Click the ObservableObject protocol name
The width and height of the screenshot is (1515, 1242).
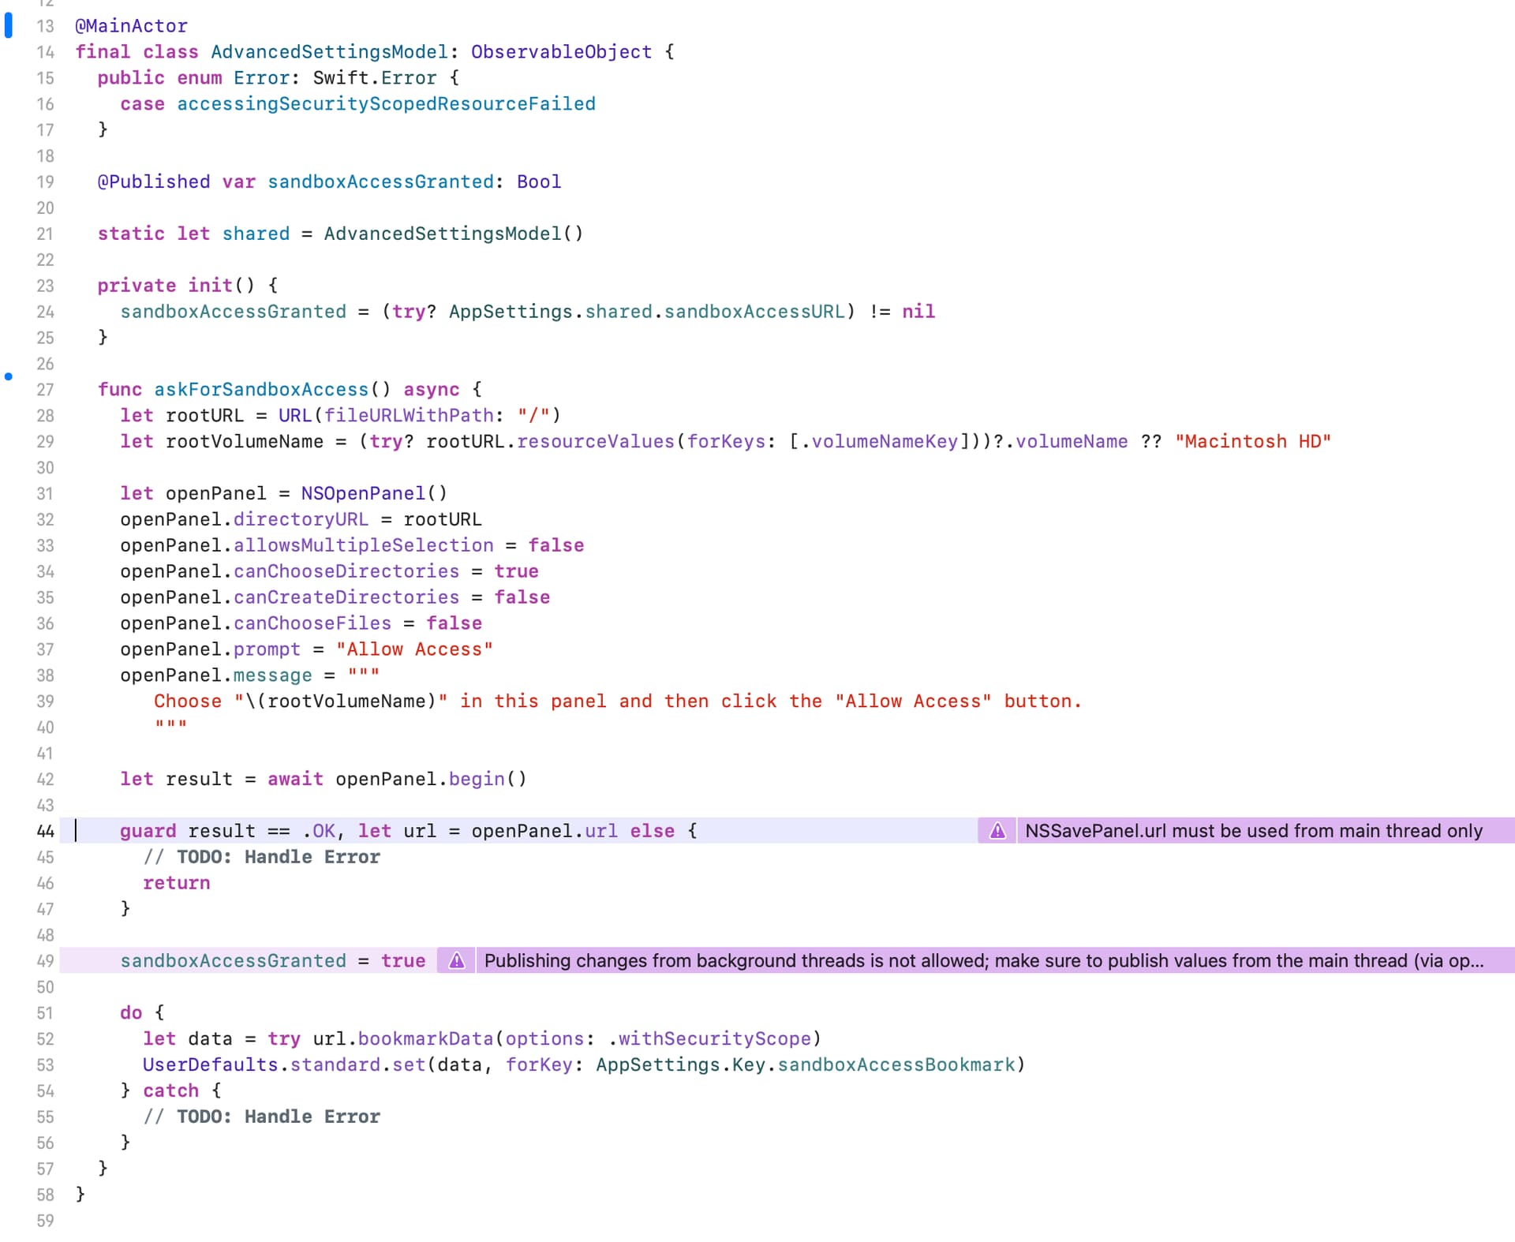[x=561, y=52]
